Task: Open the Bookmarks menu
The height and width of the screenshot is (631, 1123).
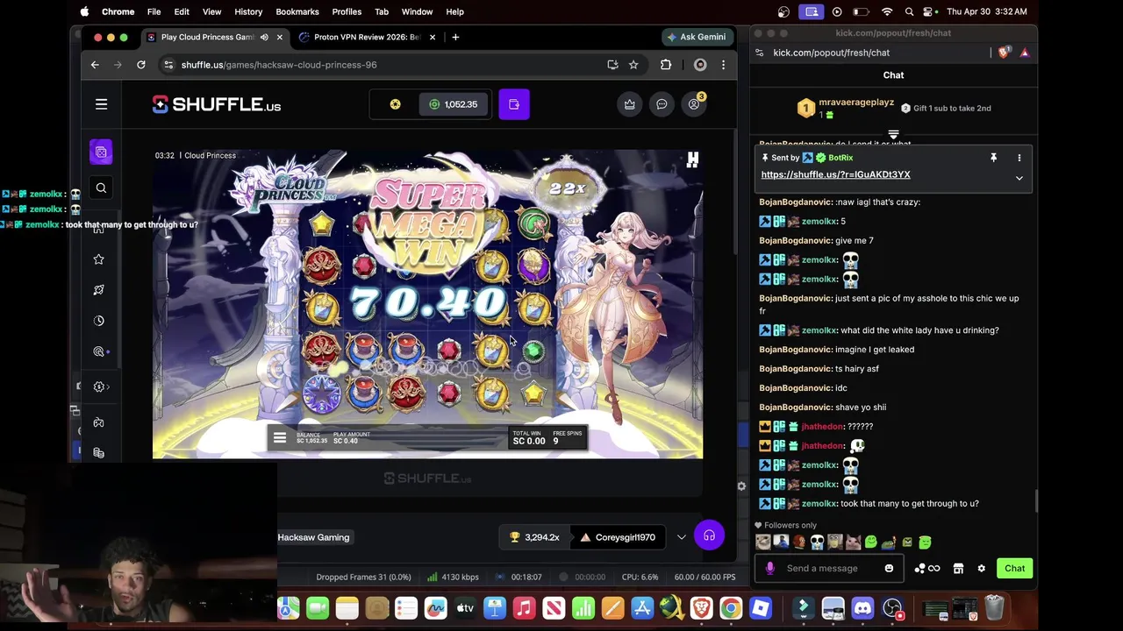Action: pyautogui.click(x=297, y=11)
